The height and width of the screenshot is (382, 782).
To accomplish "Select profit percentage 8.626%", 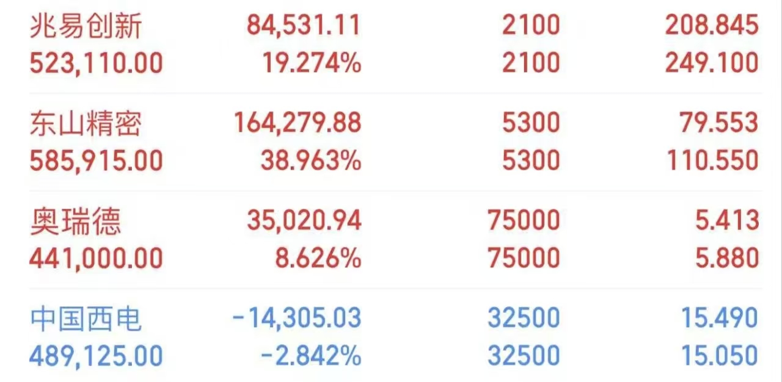I will point(318,259).
